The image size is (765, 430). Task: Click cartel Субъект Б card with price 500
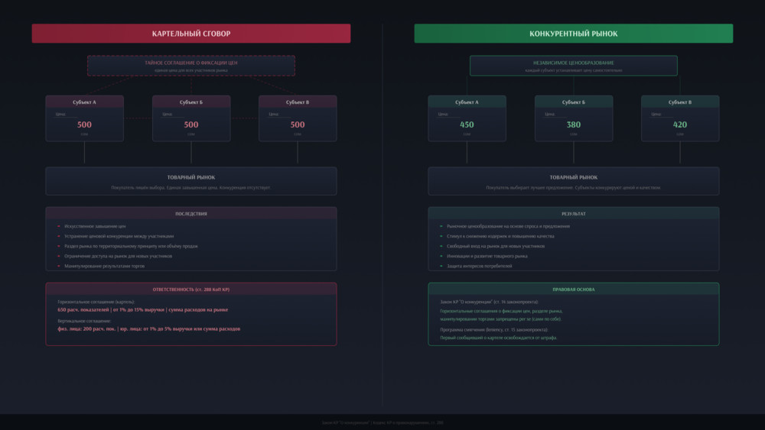tap(191, 119)
